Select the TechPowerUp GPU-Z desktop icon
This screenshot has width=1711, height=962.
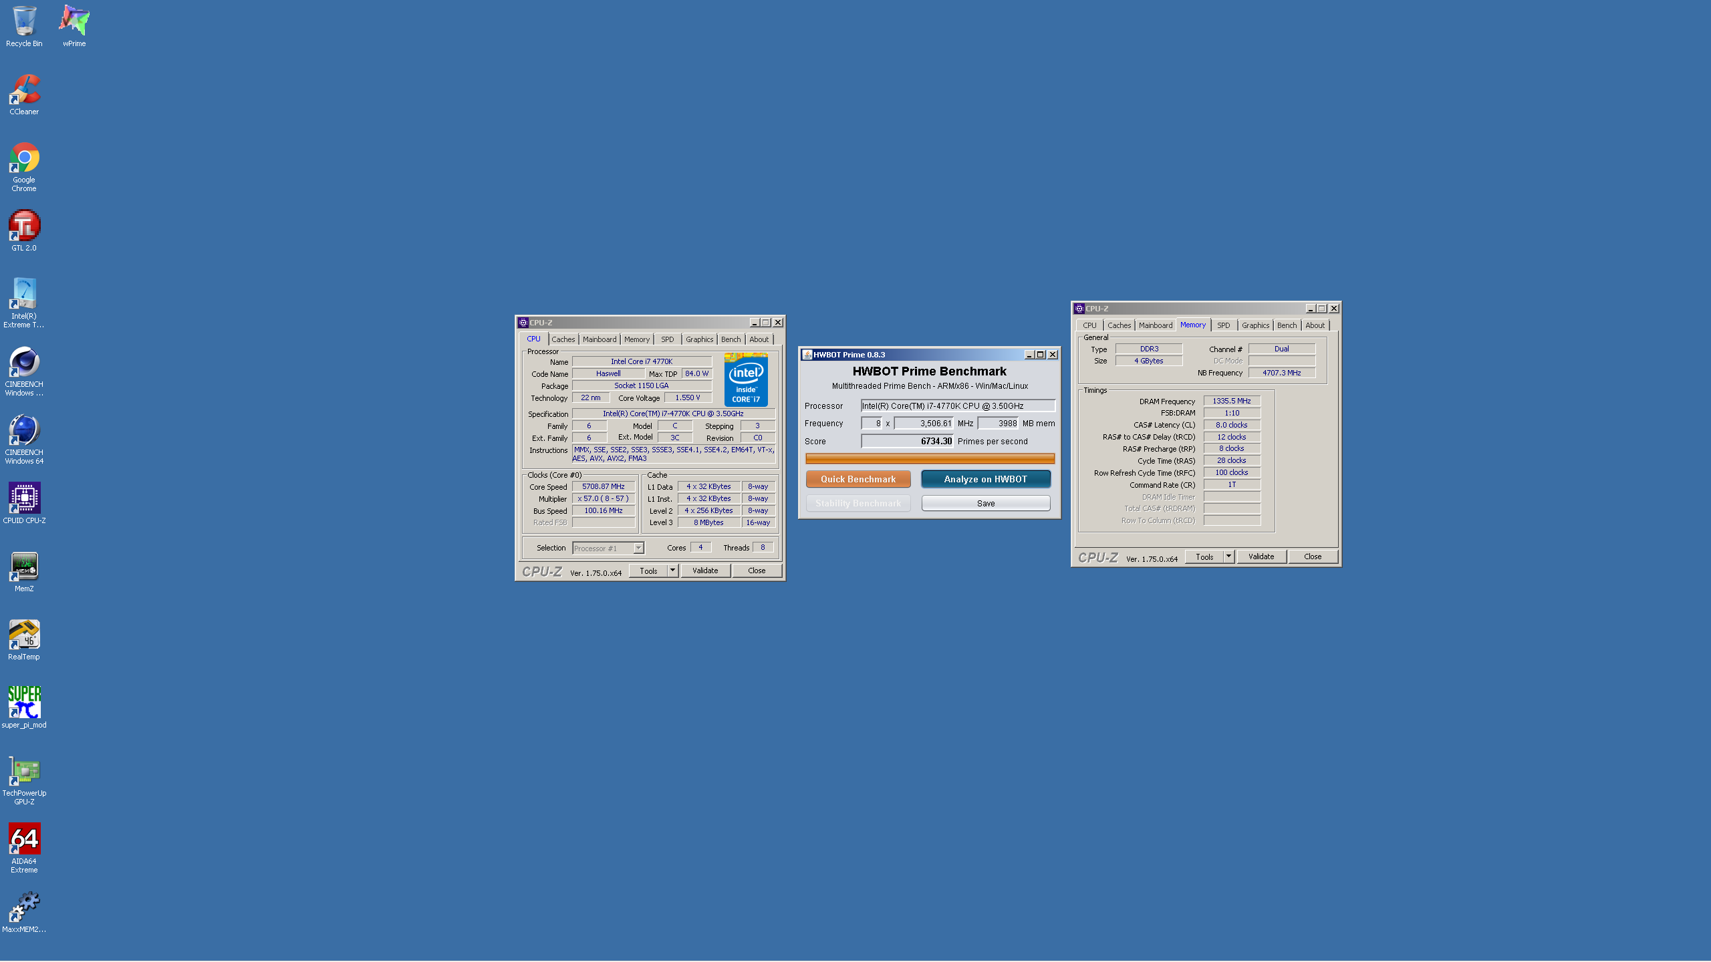pyautogui.click(x=24, y=780)
